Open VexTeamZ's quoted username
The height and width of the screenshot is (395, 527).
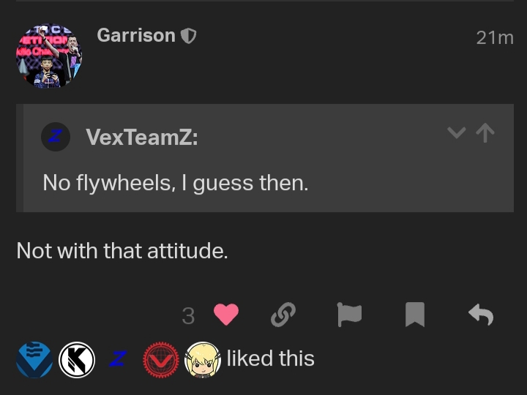141,136
